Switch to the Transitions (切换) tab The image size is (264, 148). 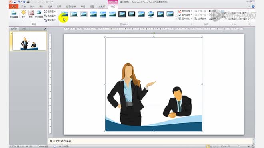tap(50, 6)
